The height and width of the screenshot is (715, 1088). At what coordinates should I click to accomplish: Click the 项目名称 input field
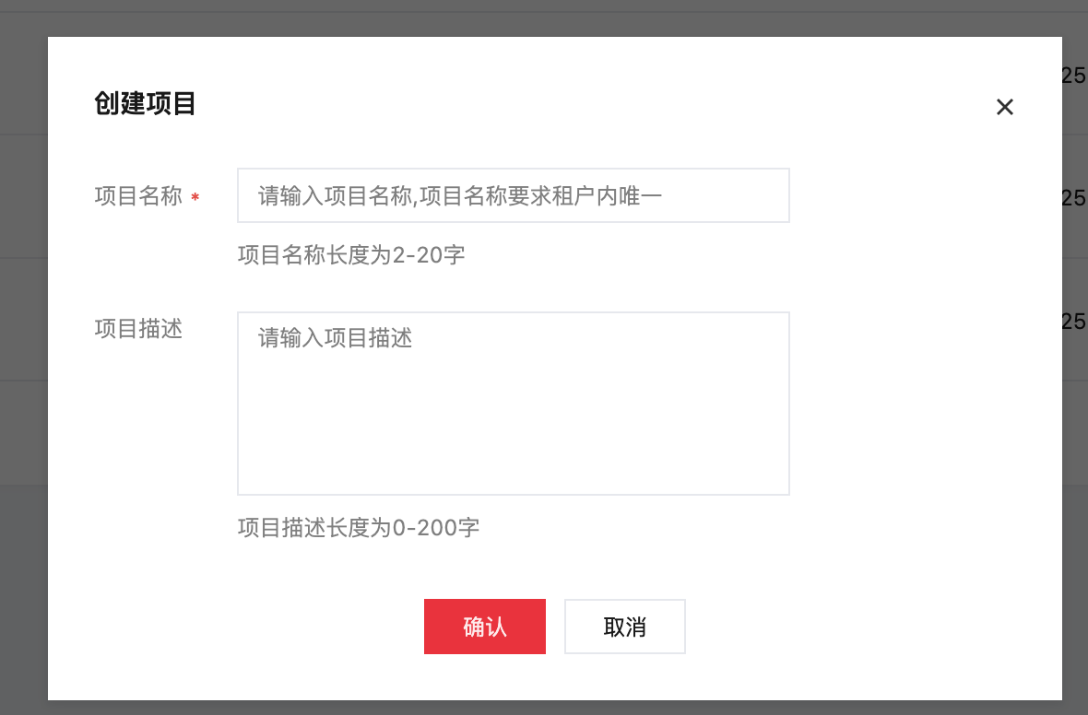pos(513,195)
